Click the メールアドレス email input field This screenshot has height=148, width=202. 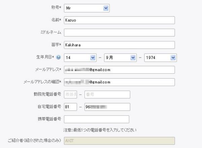point(119,70)
